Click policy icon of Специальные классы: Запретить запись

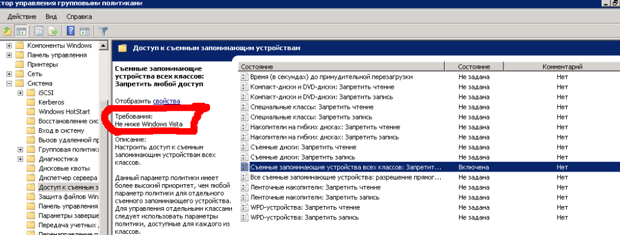[245, 117]
